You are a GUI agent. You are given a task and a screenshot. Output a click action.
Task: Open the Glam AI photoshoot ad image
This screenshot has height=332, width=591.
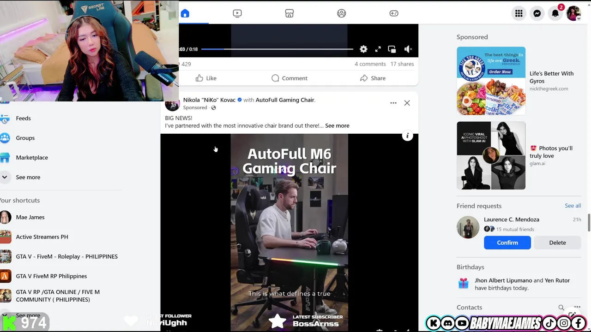click(x=491, y=155)
